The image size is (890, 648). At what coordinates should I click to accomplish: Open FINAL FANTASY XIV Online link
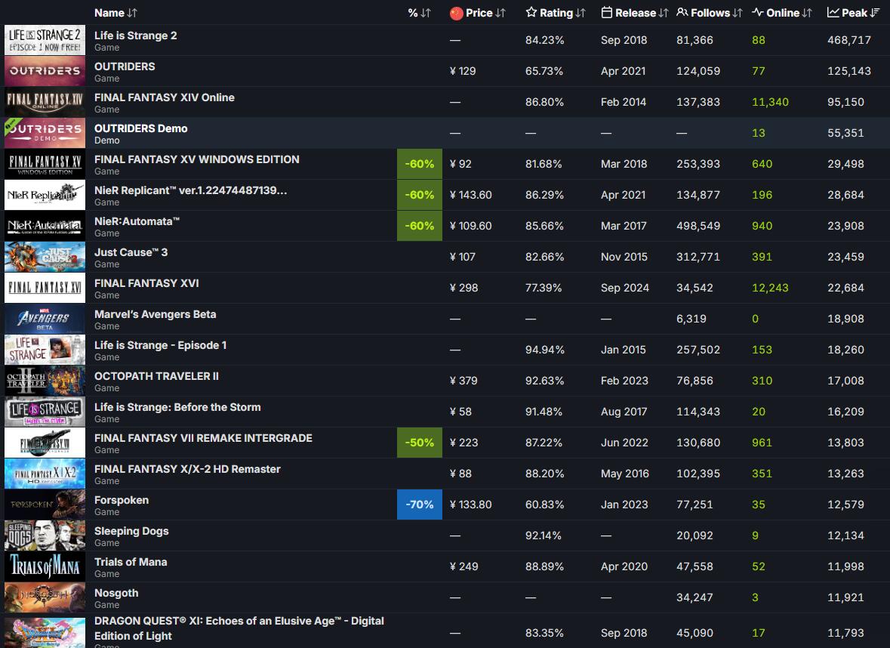(164, 97)
